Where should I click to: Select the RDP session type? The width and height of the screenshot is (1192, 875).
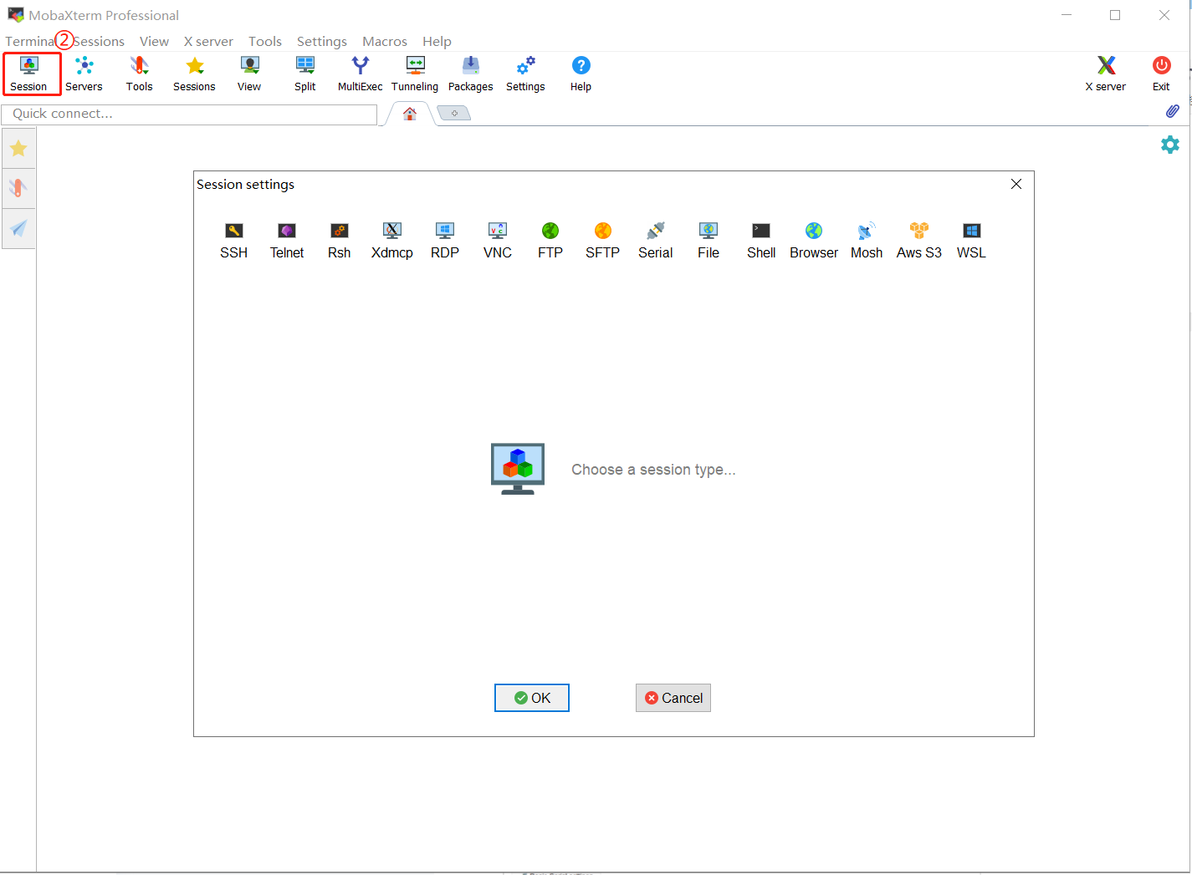pyautogui.click(x=445, y=241)
